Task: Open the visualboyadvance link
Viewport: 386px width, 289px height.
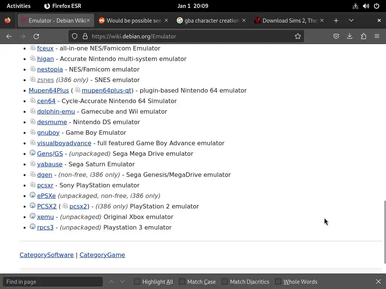Action: [64, 143]
